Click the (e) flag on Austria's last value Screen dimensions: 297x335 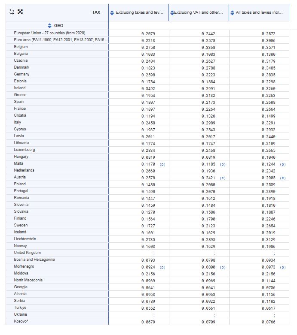click(x=282, y=178)
